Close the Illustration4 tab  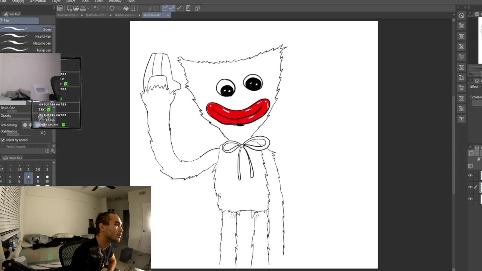point(168,15)
